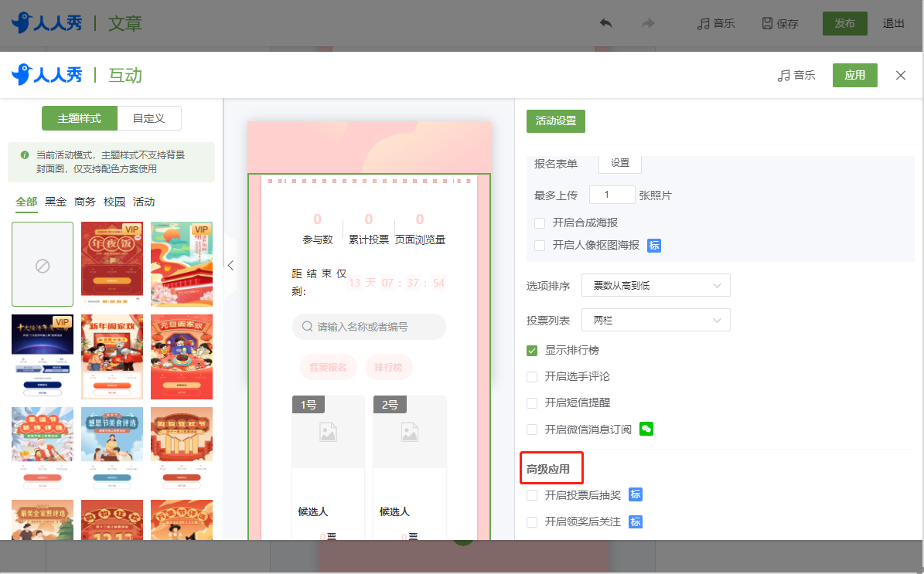This screenshot has height=574, width=924.
Task: Expand the 投票列表 dropdown showing 两栏
Action: coord(656,321)
